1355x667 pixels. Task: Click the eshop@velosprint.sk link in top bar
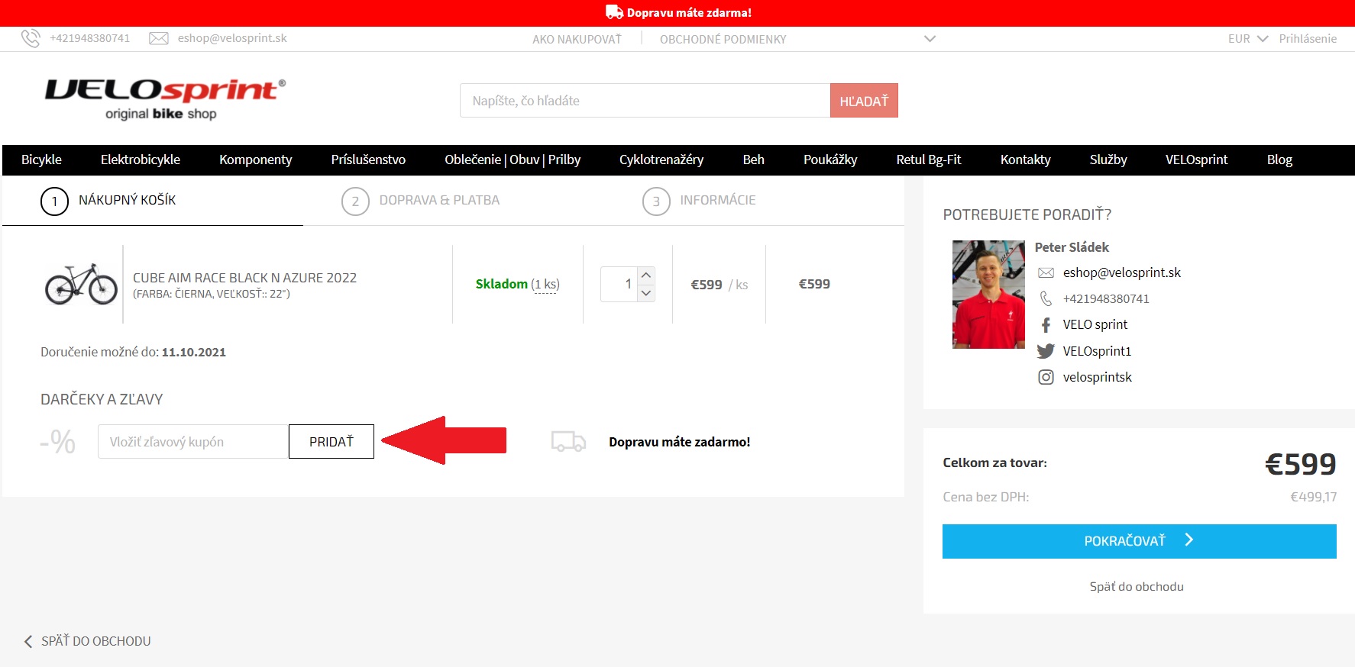(232, 38)
